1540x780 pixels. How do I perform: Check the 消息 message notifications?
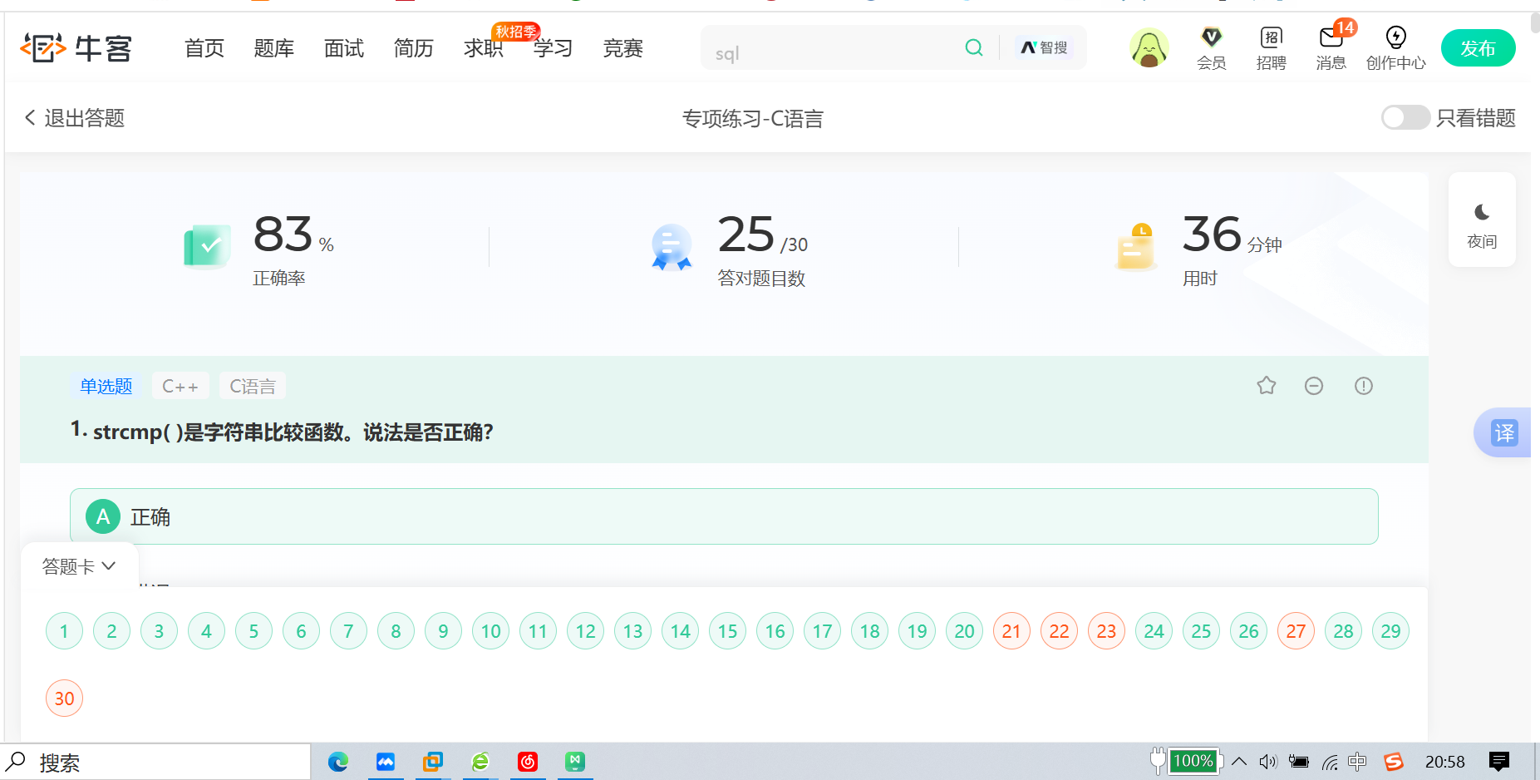[x=1330, y=47]
